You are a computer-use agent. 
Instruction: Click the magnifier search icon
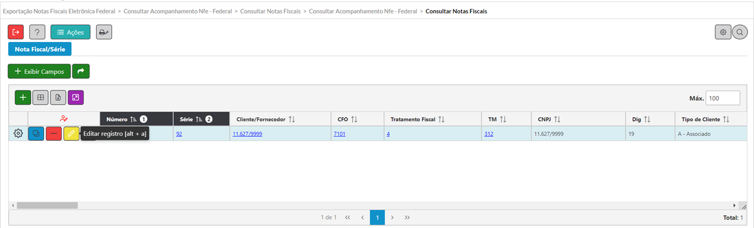point(739,32)
